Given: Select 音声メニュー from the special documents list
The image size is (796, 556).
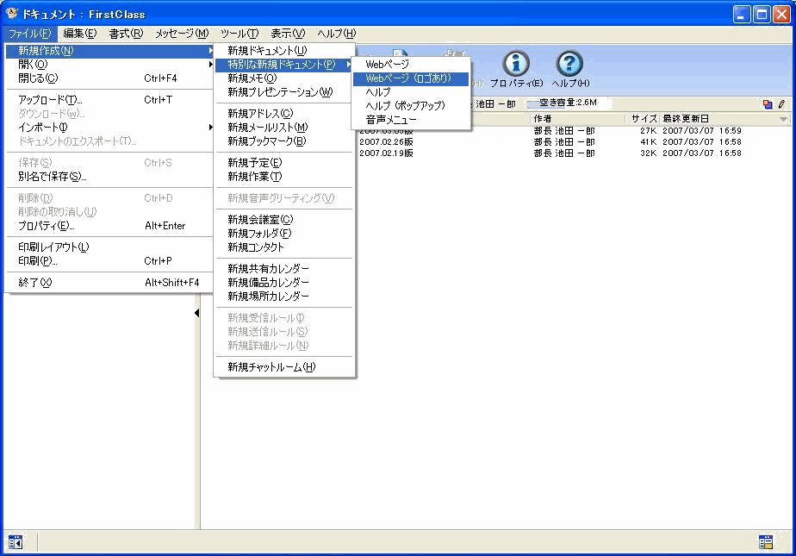Looking at the screenshot, I should pyautogui.click(x=391, y=120).
